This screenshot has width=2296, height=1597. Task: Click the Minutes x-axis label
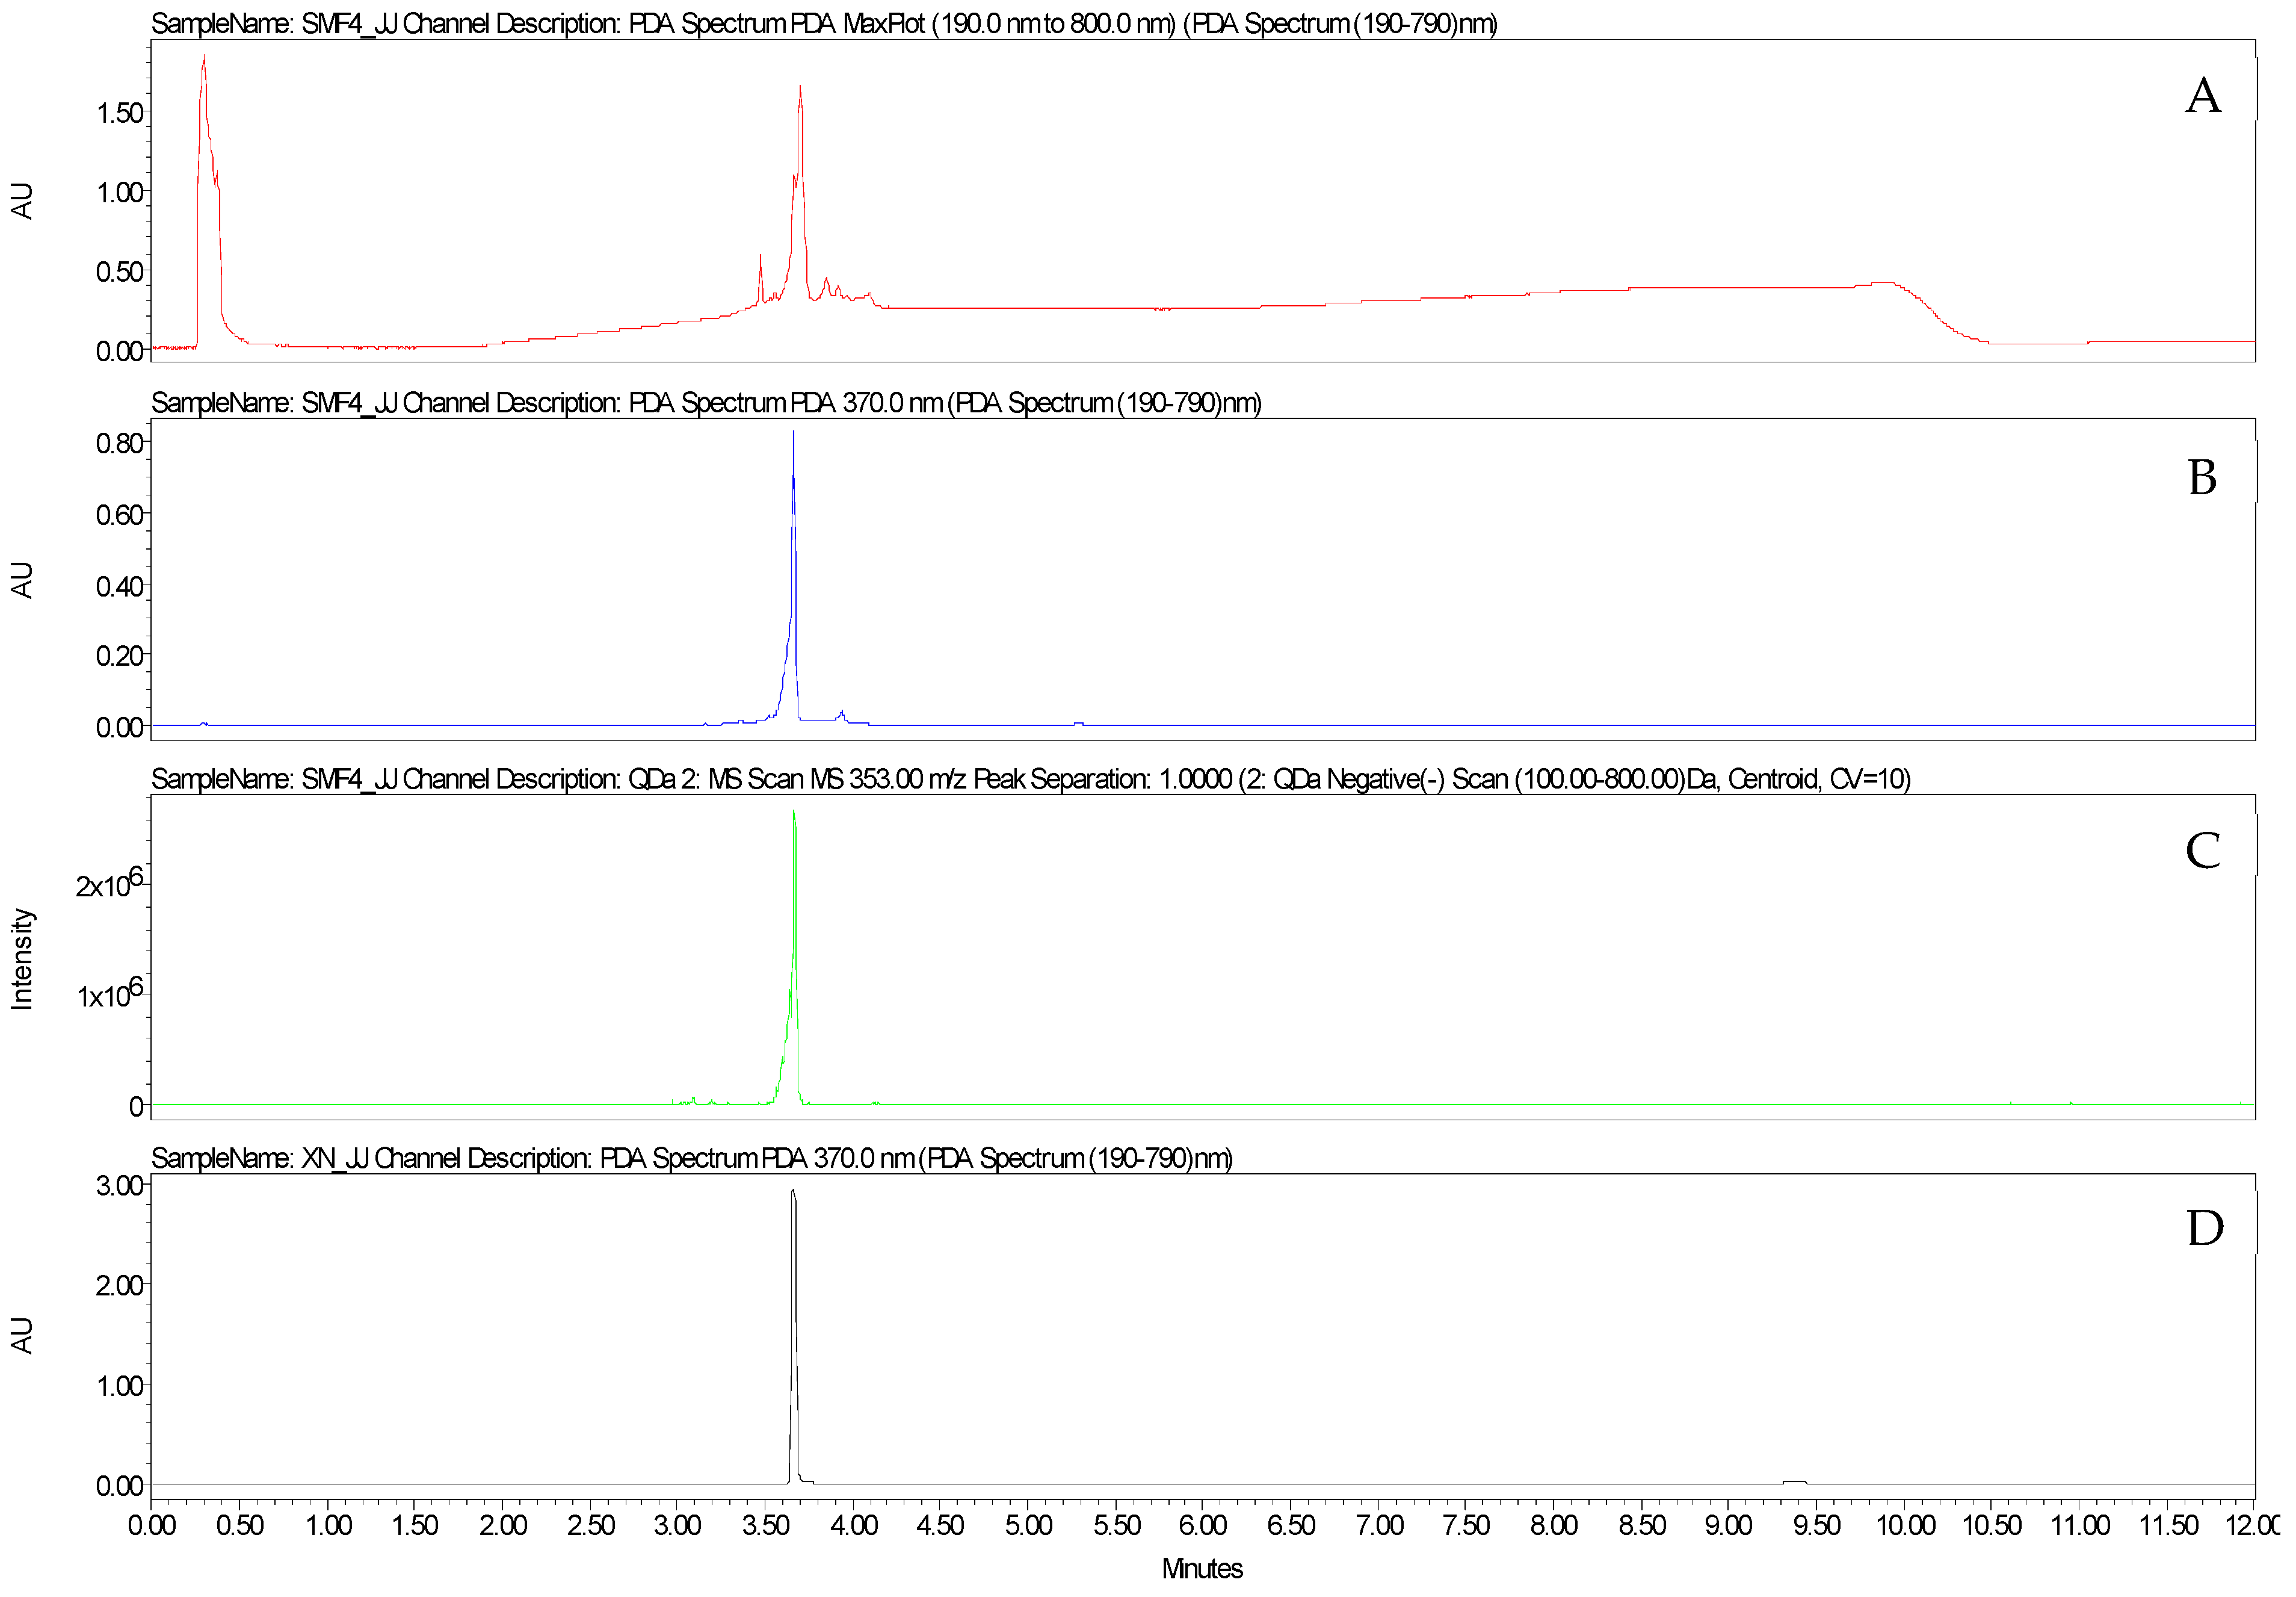(x=1202, y=1568)
